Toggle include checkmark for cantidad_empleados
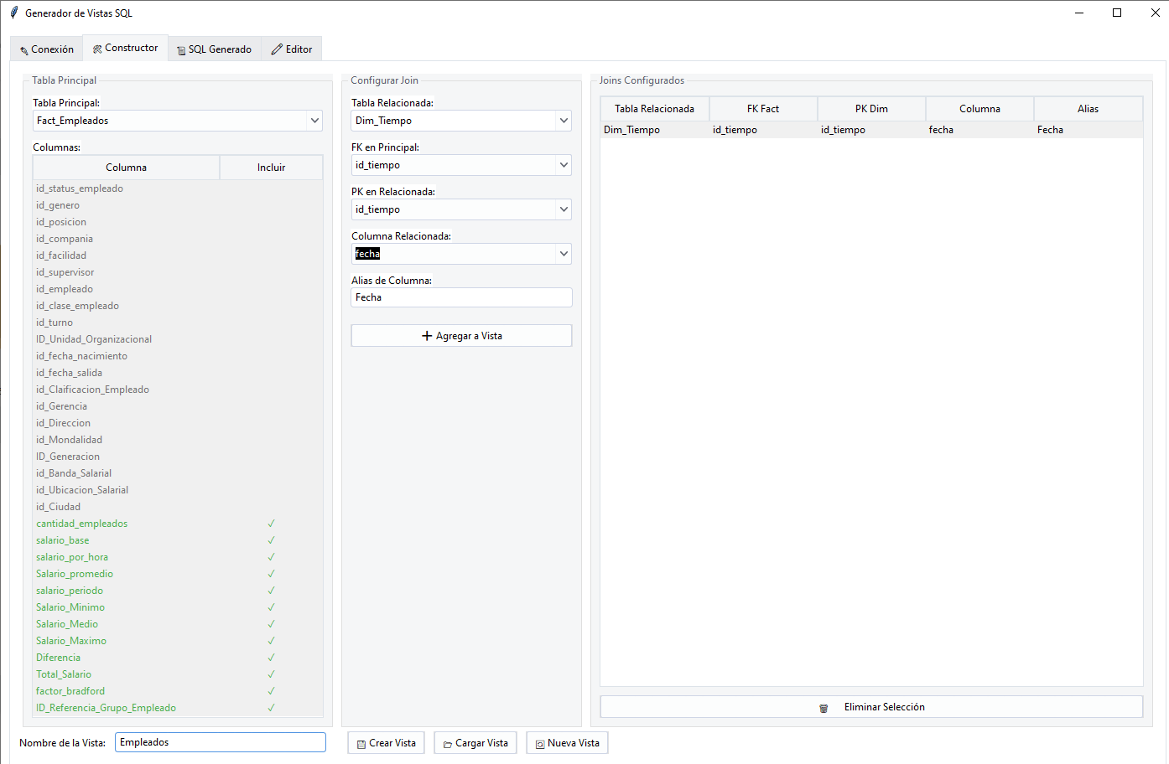 pyautogui.click(x=271, y=524)
